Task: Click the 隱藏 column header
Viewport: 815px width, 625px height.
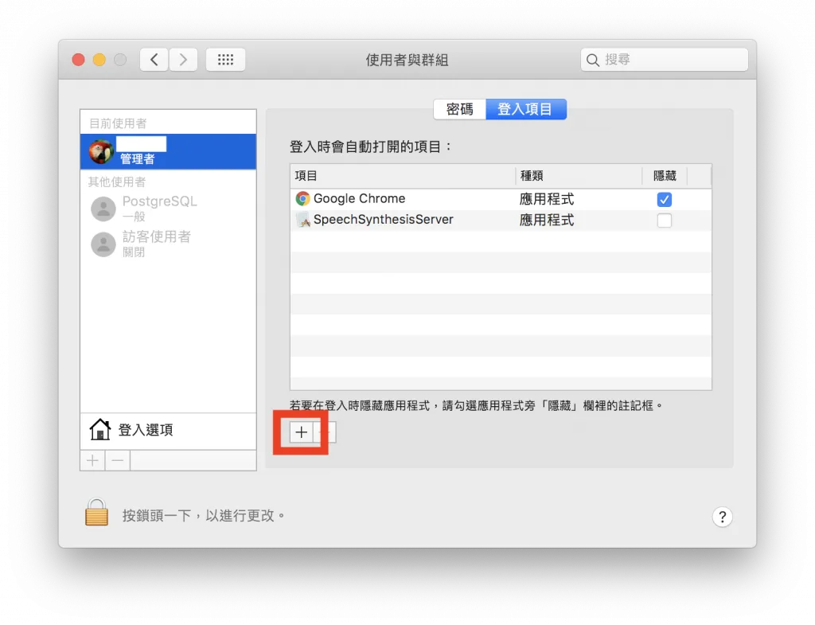Action: (x=665, y=176)
